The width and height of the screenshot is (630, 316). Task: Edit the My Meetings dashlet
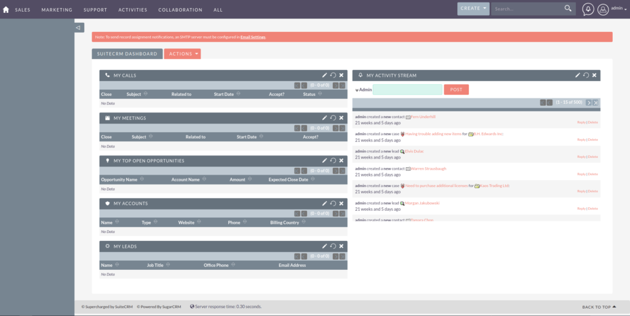click(325, 117)
